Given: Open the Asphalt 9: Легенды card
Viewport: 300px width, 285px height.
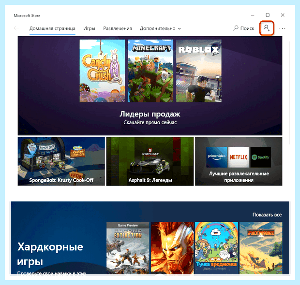Looking at the screenshot, I should [150, 161].
